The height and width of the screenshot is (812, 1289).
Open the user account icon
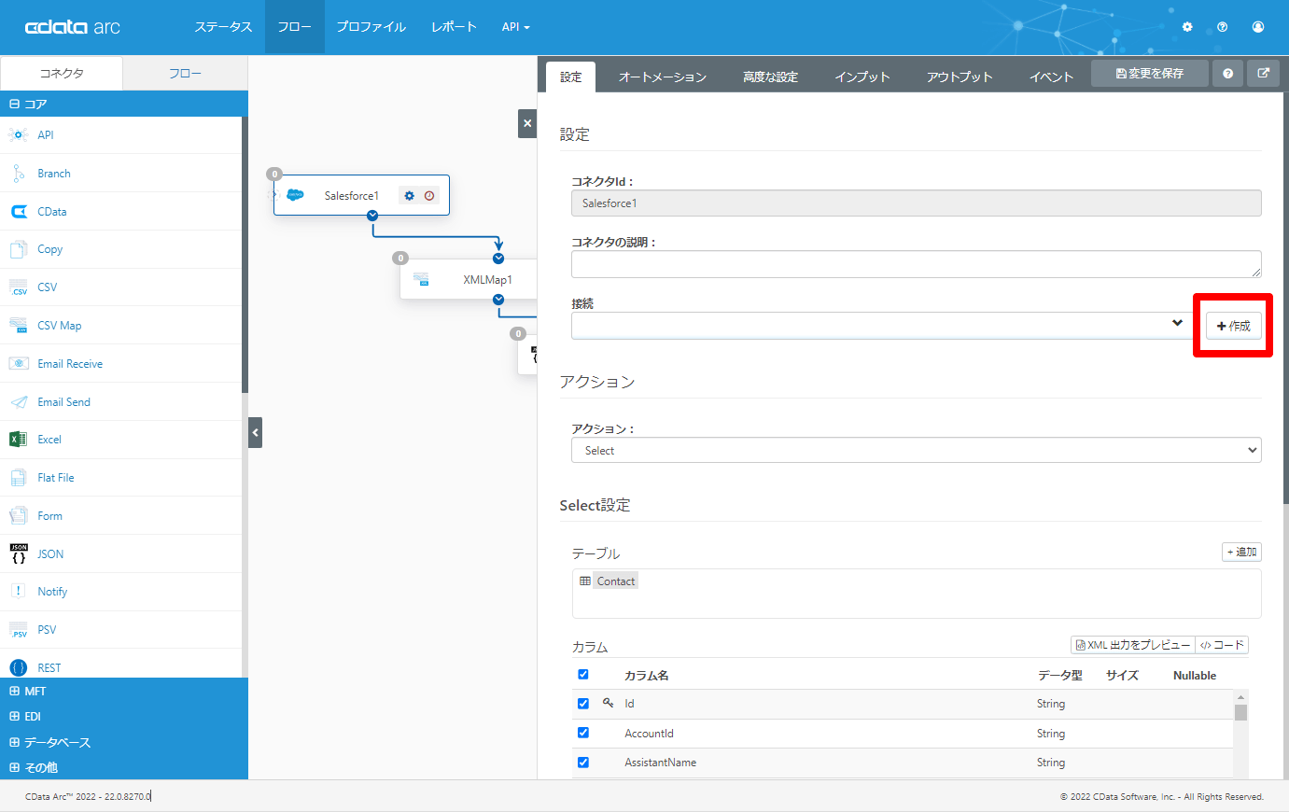[1257, 27]
